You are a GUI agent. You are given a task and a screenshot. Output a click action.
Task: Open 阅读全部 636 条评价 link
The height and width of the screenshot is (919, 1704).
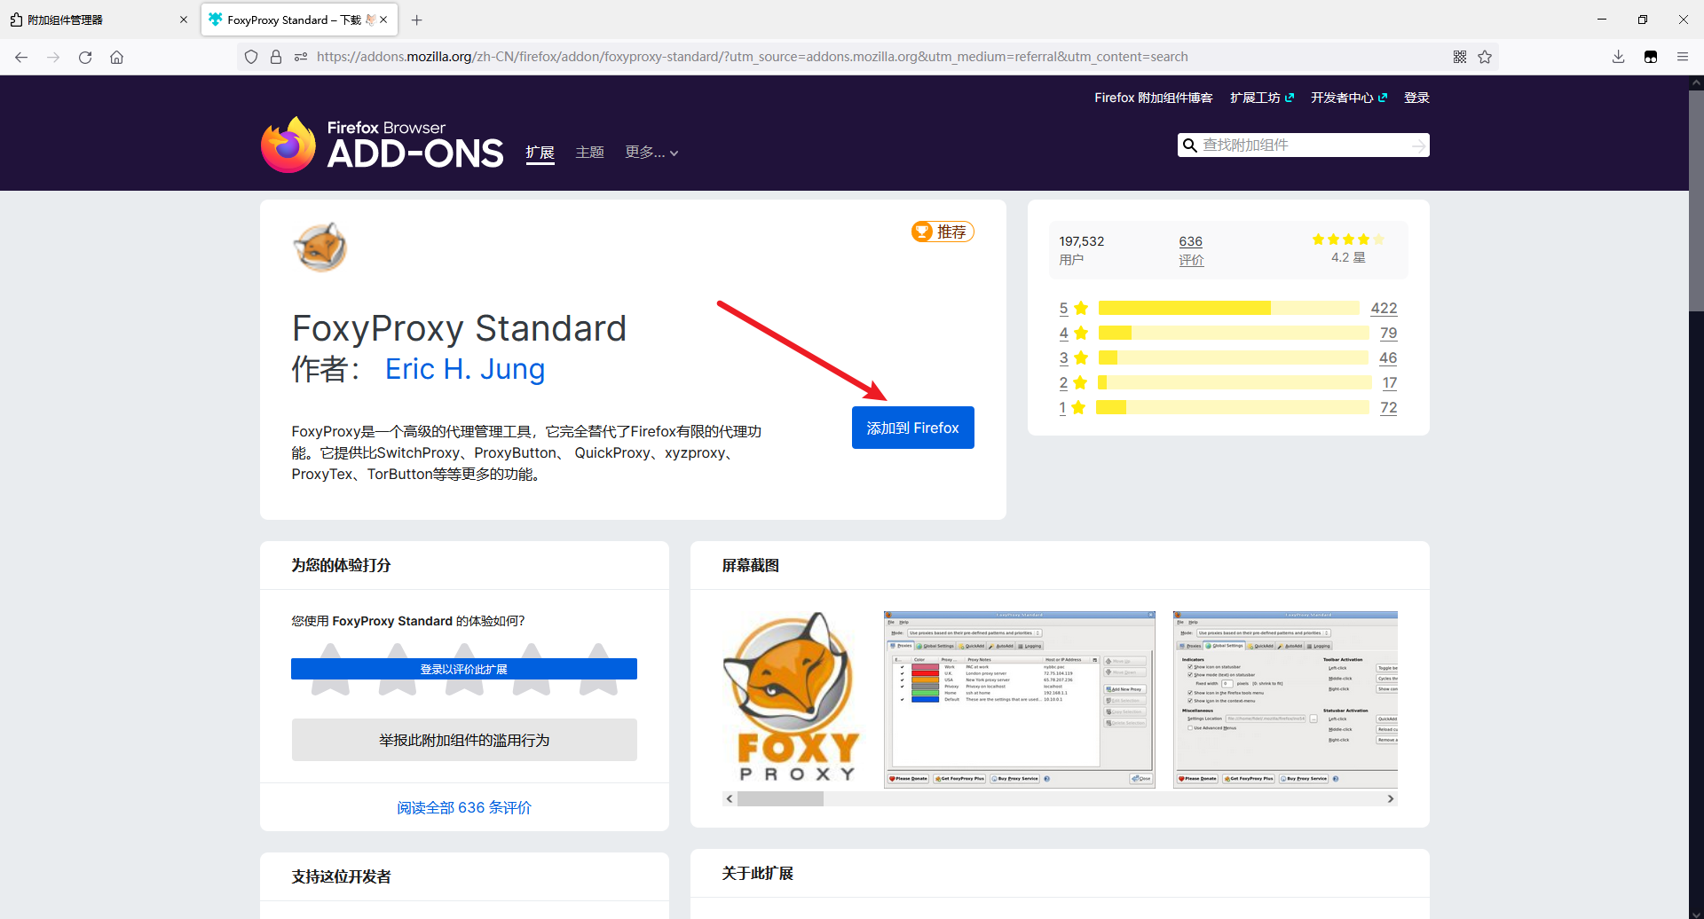464,807
